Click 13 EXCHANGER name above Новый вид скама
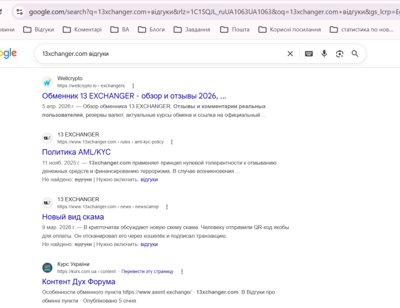 click(78, 199)
